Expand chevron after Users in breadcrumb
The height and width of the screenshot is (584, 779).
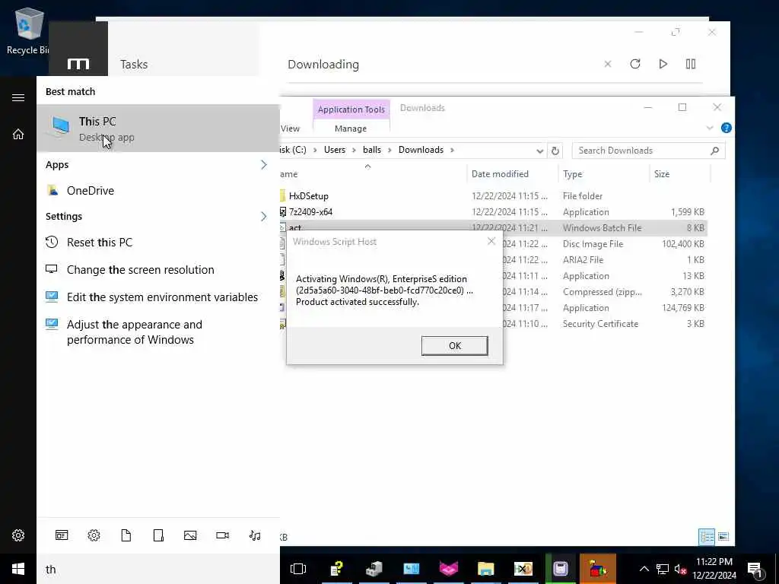(354, 150)
